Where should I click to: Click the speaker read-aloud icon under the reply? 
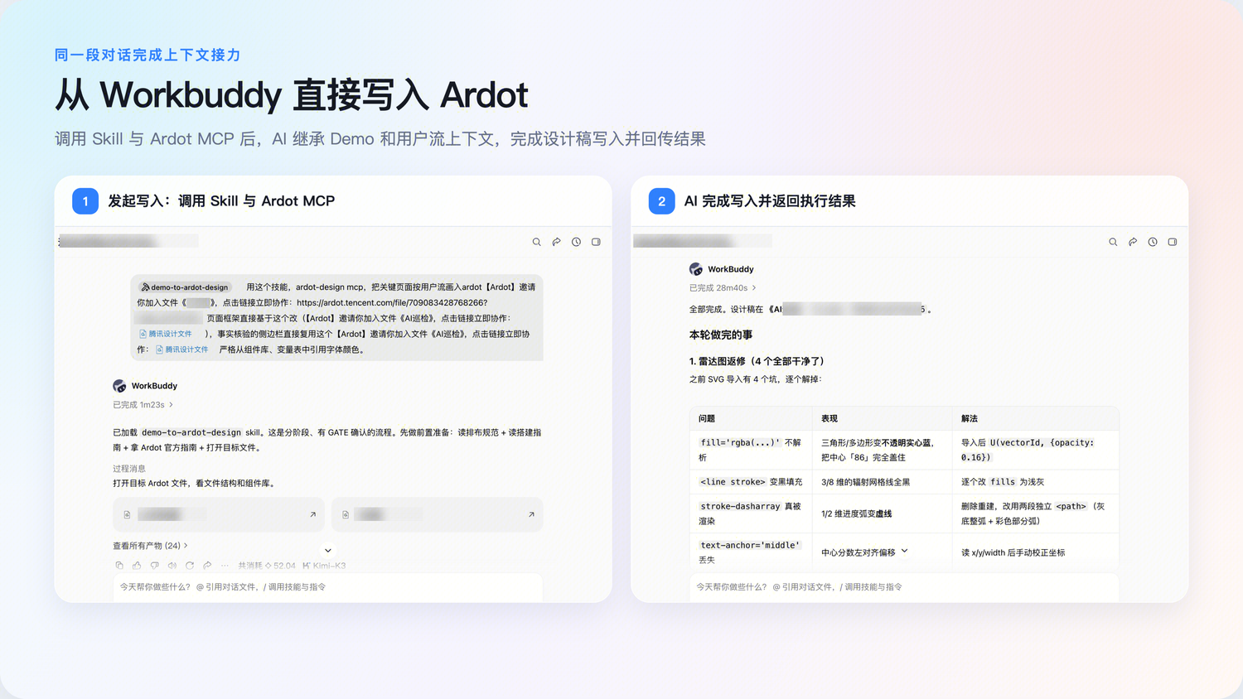[x=172, y=566]
